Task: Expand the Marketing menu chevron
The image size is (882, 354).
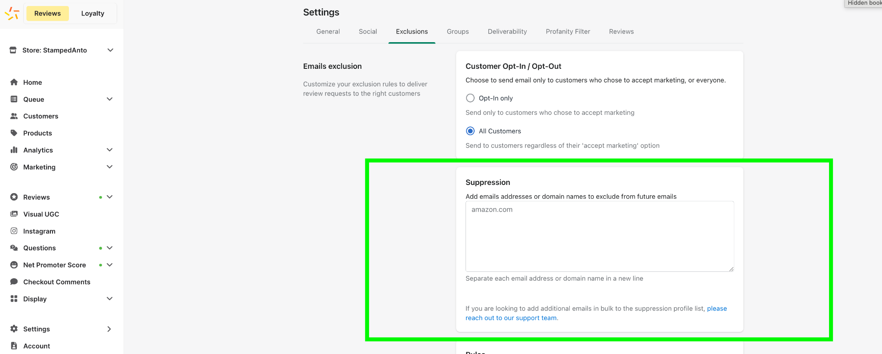Action: click(x=110, y=167)
